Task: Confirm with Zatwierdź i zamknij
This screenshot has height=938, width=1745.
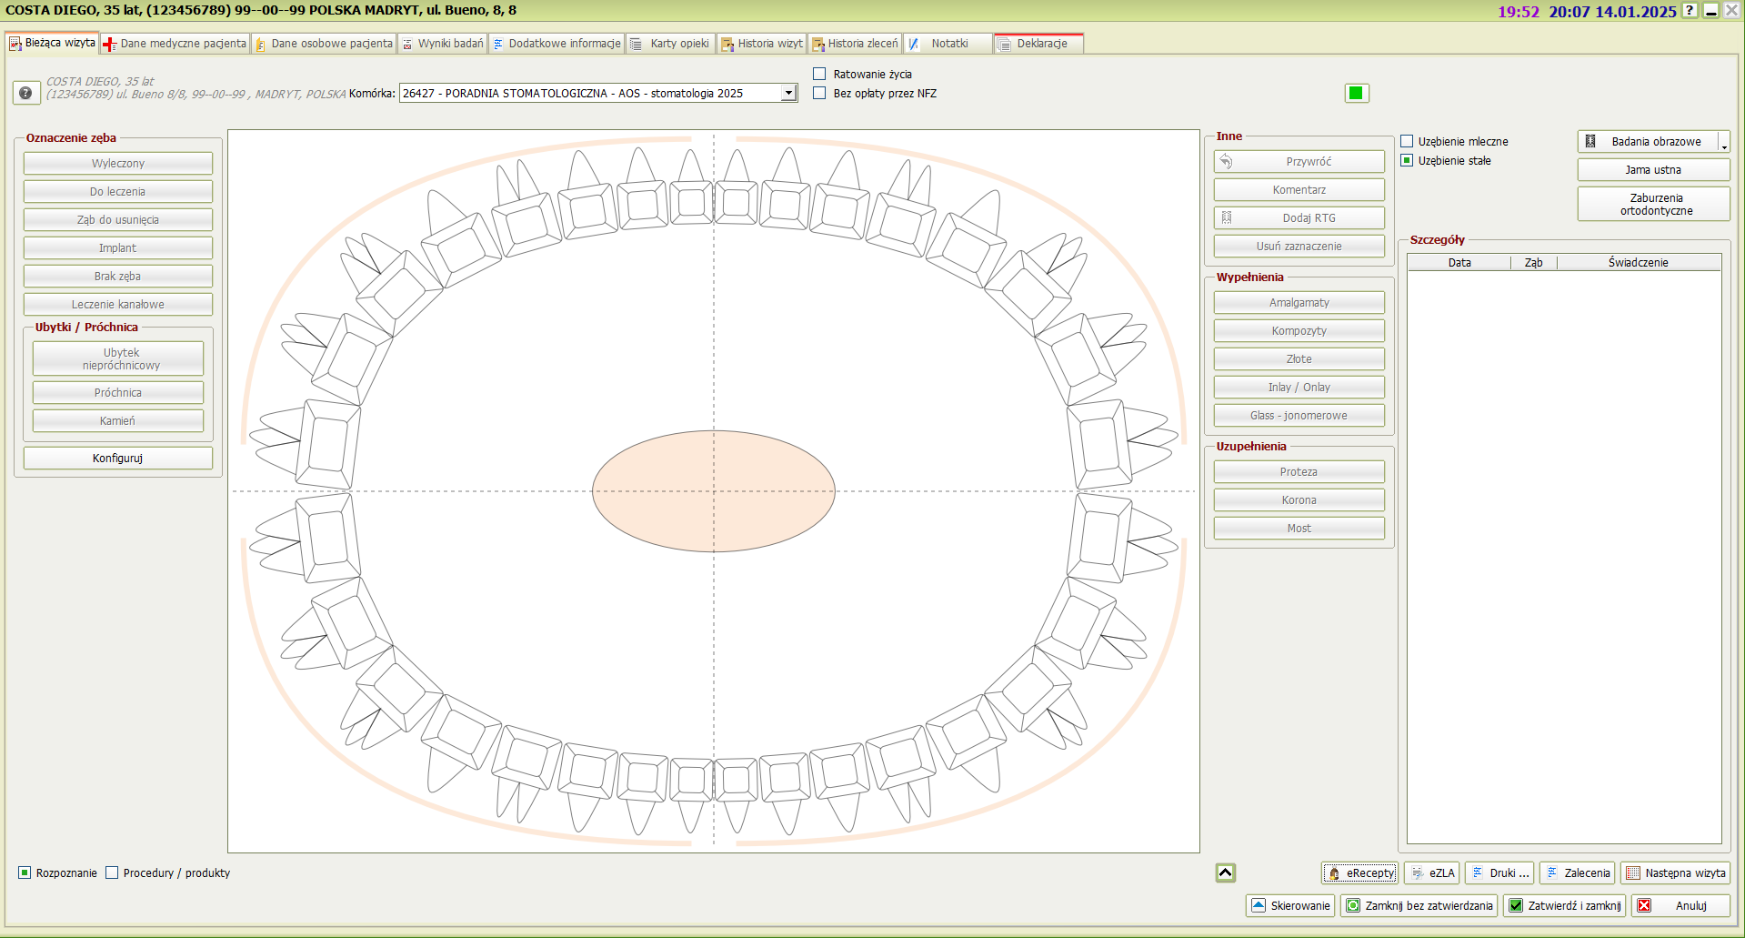Action: [1564, 905]
